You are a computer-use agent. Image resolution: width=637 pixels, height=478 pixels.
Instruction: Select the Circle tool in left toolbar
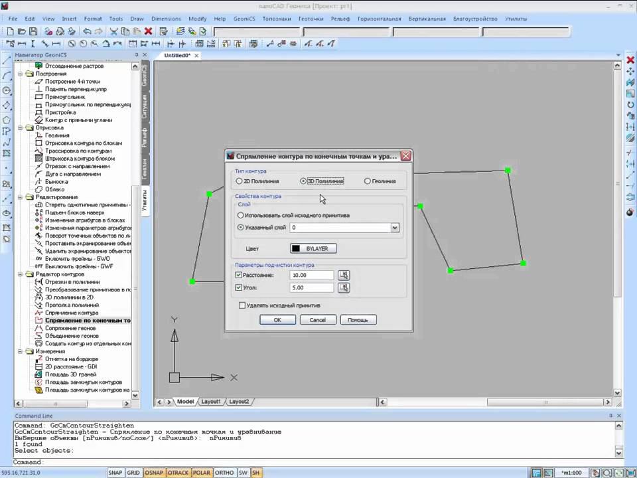(7, 90)
